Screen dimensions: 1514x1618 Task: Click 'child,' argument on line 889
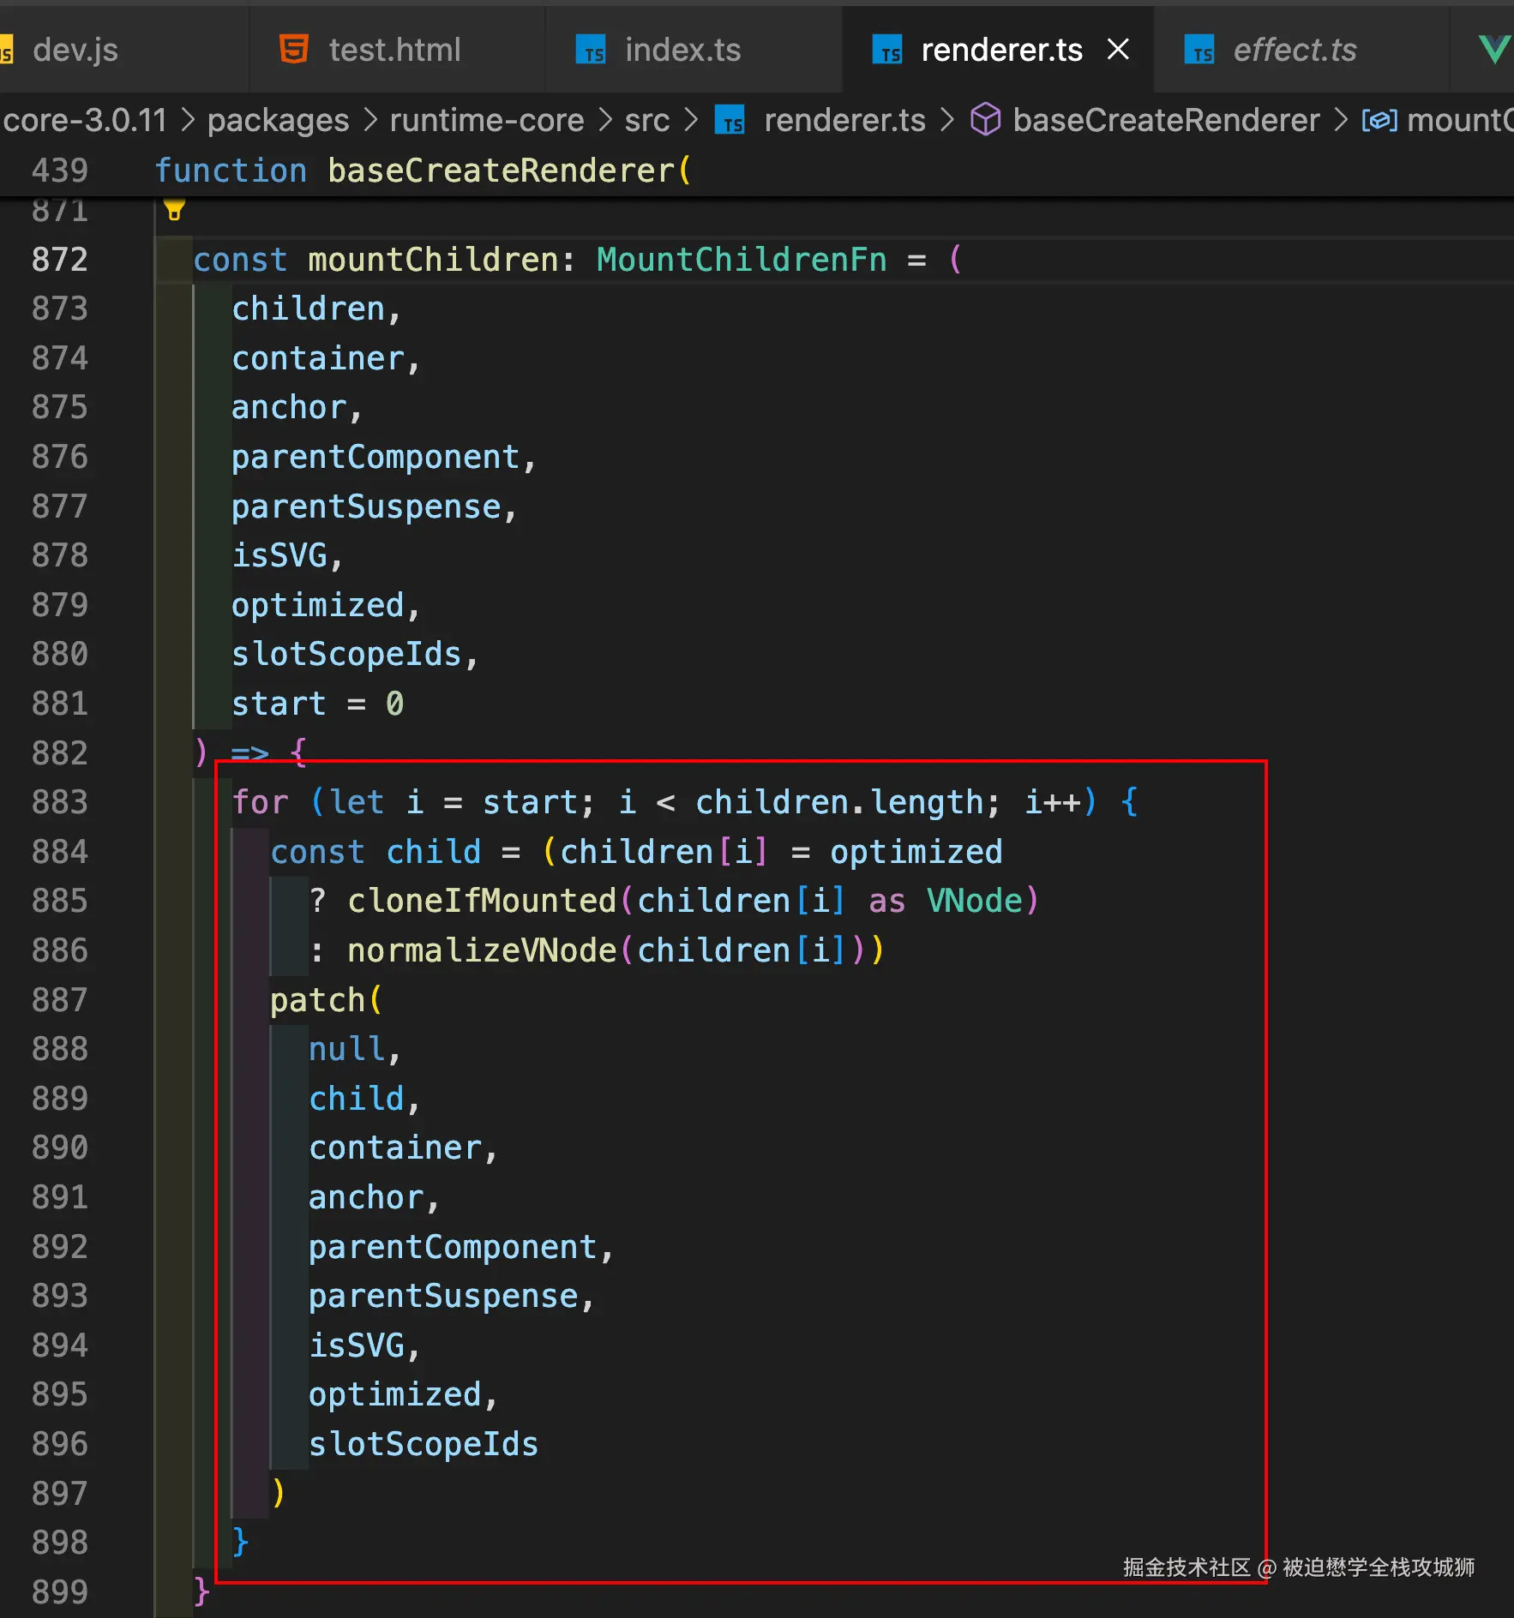pyautogui.click(x=364, y=1099)
